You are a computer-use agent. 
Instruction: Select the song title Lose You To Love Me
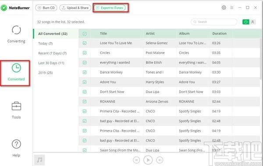point(116,43)
